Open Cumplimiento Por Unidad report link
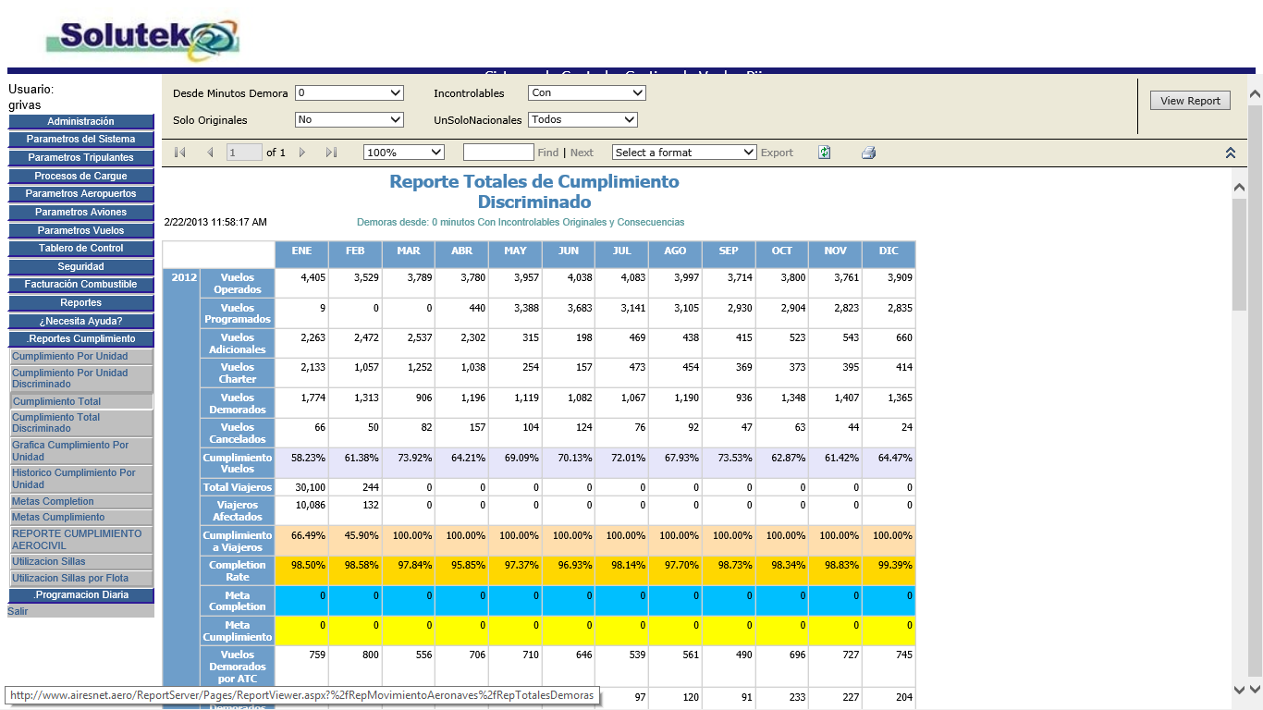This screenshot has width=1263, height=710. coord(70,356)
